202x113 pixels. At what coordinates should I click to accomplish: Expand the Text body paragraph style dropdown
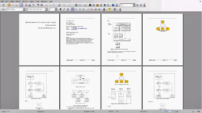coord(24,9)
